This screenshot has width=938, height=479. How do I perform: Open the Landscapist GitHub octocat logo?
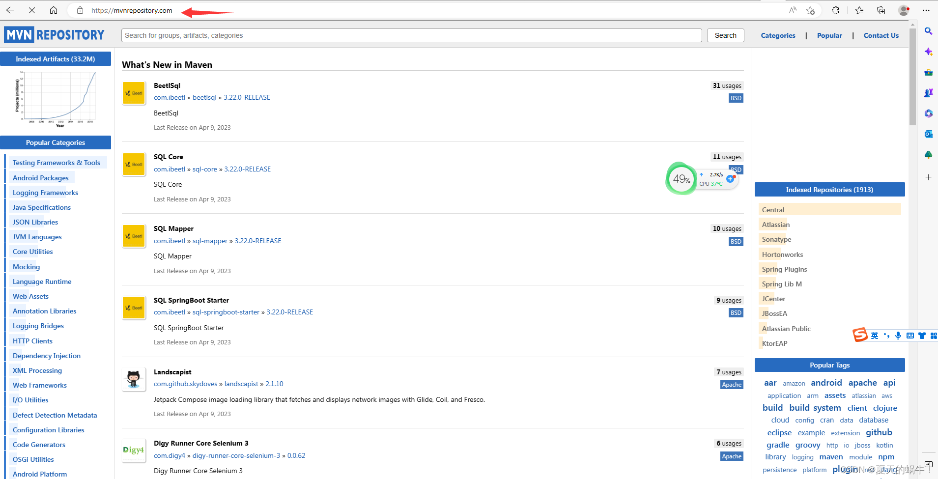(134, 379)
